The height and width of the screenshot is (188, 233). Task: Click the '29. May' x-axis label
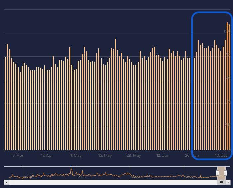pyautogui.click(x=134, y=155)
